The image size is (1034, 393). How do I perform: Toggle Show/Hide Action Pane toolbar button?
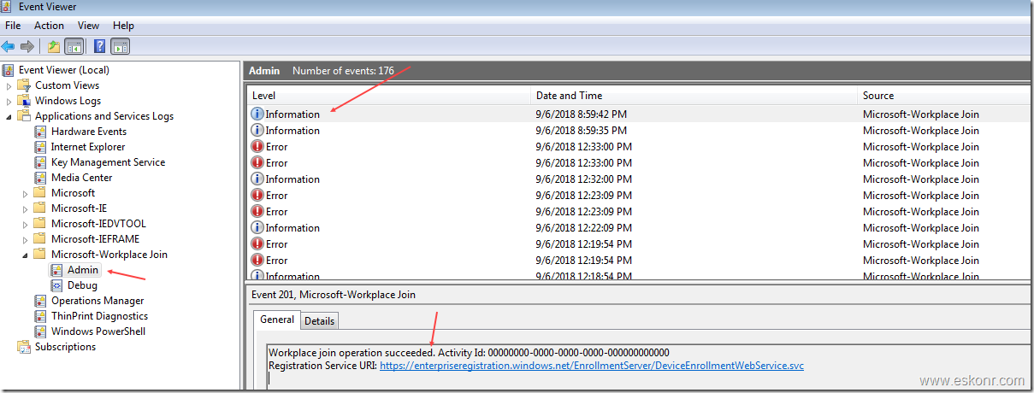coord(120,46)
